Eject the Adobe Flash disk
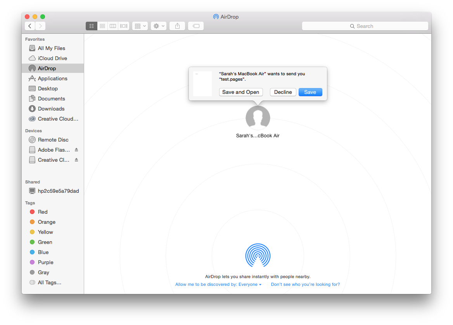The height and width of the screenshot is (325, 453). point(76,150)
